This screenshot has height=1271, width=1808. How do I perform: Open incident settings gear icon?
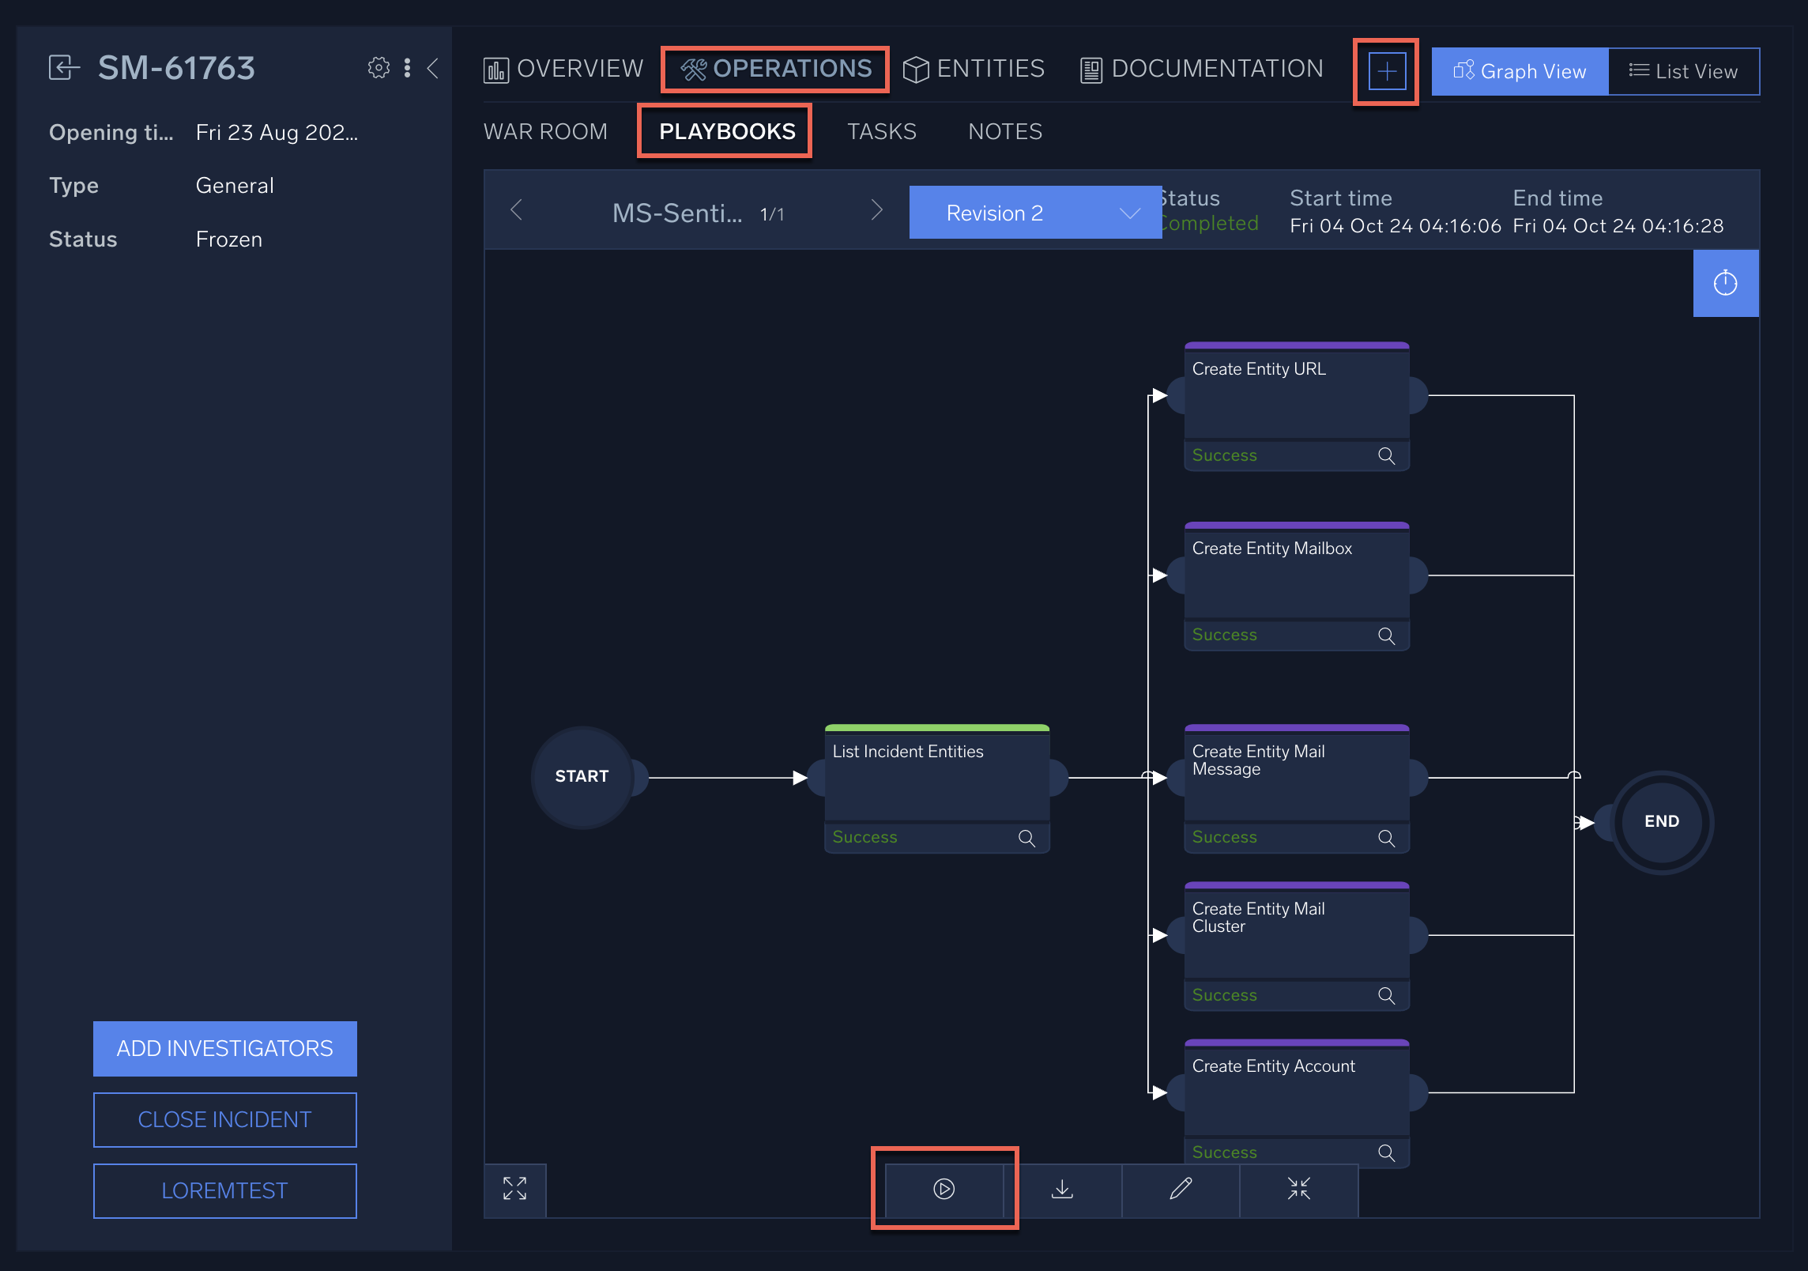tap(379, 68)
